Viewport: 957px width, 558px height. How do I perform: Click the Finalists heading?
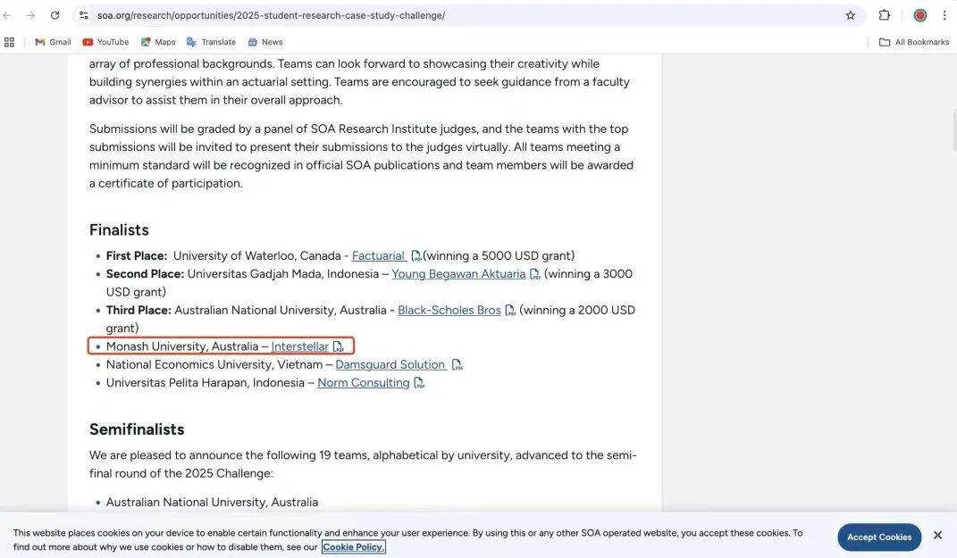(119, 230)
